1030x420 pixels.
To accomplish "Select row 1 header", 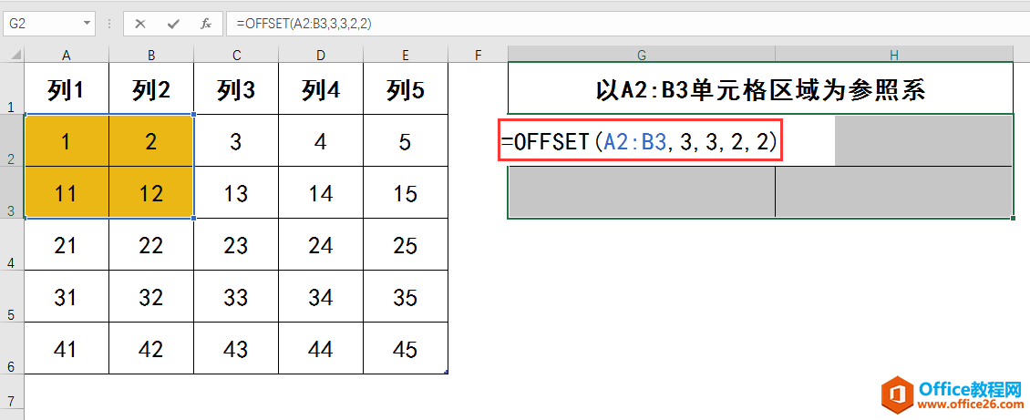I will (x=12, y=89).
